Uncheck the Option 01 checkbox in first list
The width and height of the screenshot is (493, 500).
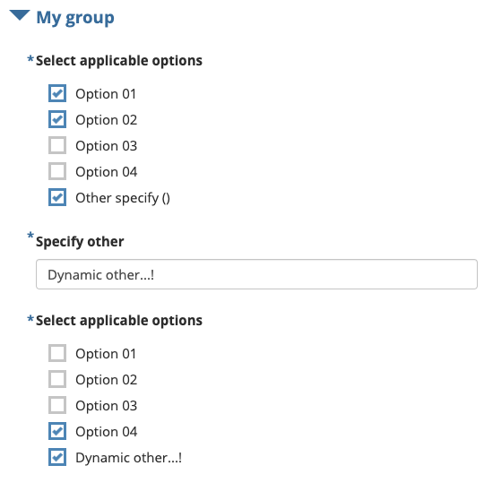click(x=57, y=93)
